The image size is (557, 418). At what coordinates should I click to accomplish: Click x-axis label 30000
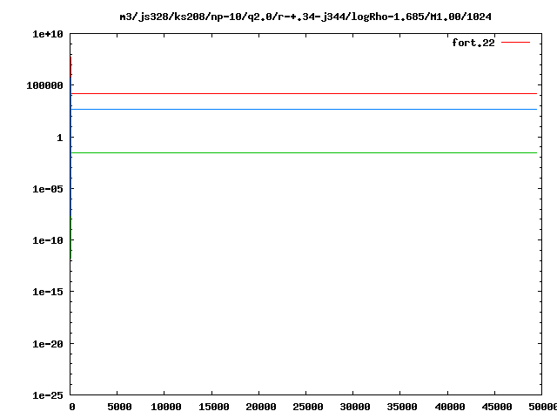tap(355, 407)
